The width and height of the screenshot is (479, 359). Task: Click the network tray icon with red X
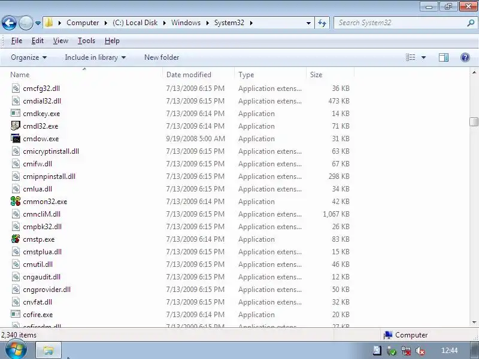[x=406, y=351]
